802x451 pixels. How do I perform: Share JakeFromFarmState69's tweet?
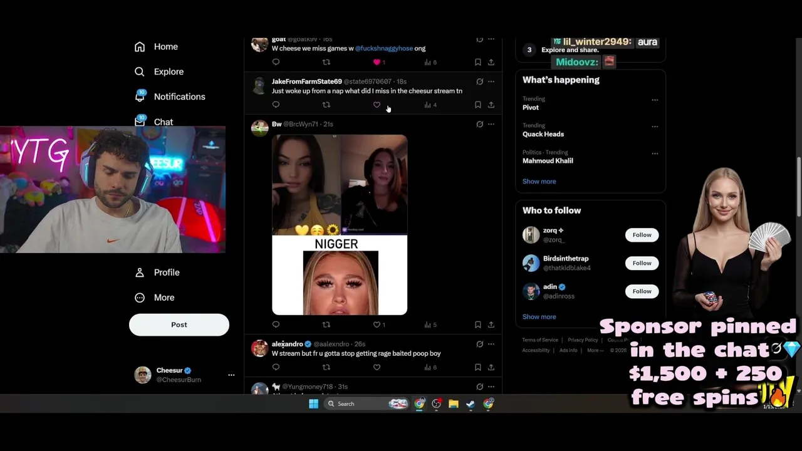[491, 105]
